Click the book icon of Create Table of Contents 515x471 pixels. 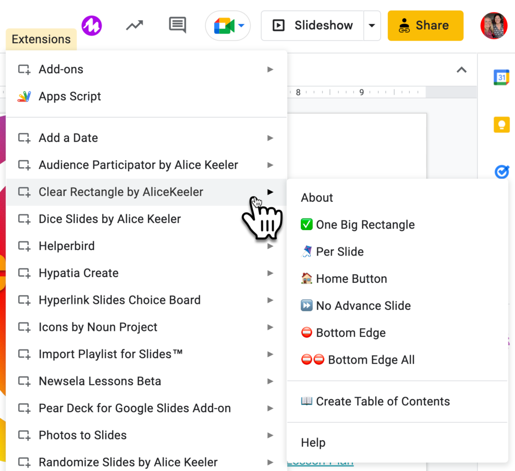pyautogui.click(x=306, y=401)
